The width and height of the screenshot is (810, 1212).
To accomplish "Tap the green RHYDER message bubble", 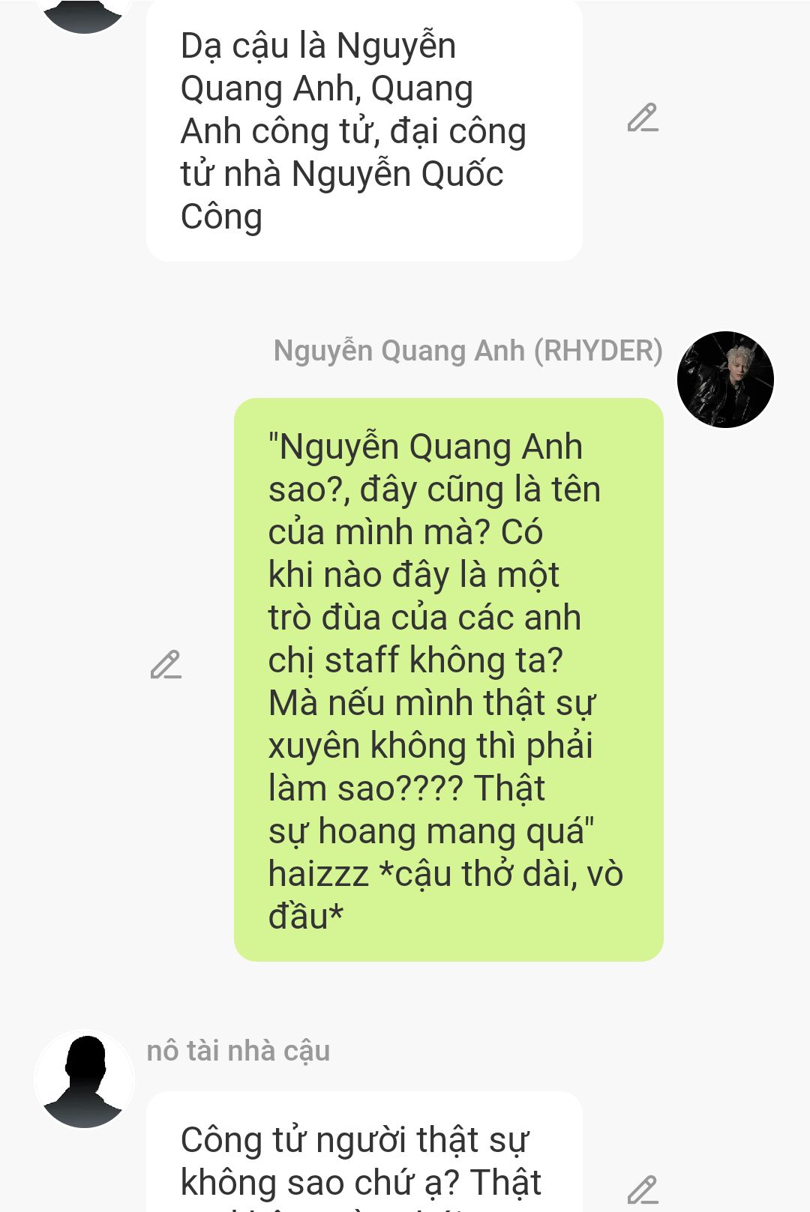I will click(x=448, y=680).
